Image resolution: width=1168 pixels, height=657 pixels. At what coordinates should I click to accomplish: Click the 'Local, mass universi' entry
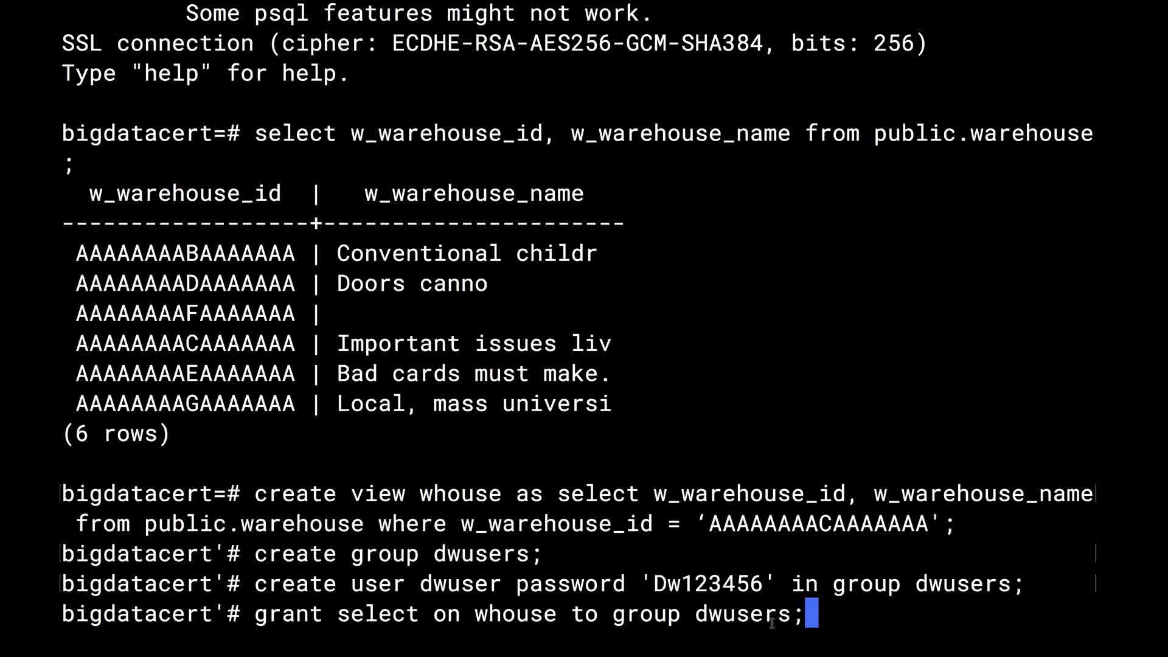473,403
